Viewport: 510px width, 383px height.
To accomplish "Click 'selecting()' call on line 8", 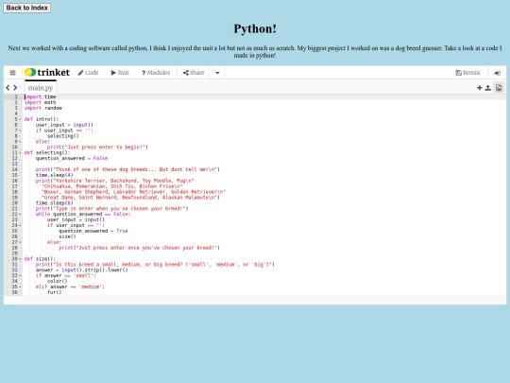I will (x=63, y=136).
